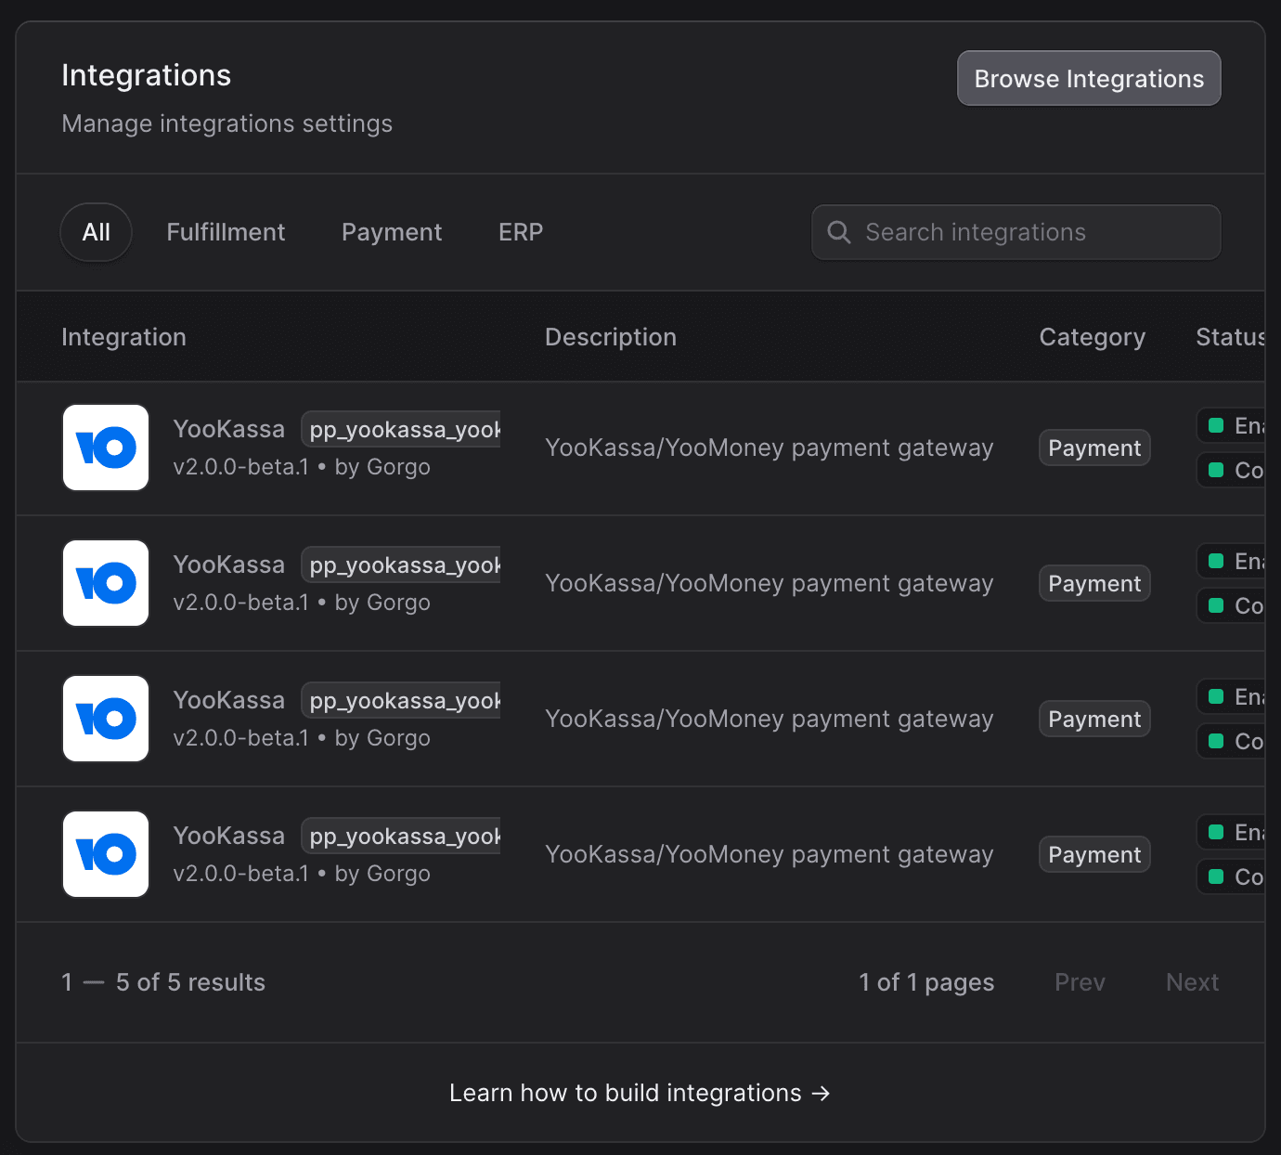Click the Payment category tag in first row
The width and height of the screenshot is (1281, 1155).
pos(1094,448)
